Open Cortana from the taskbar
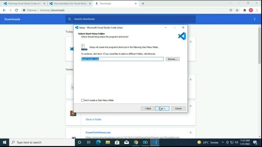This screenshot has width=262, height=147. 79,143
